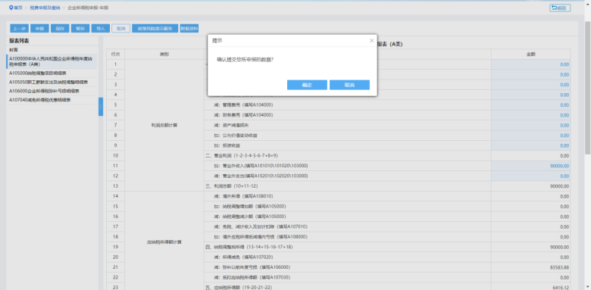Select the A100000 annual tax return form
This screenshot has width=591, height=290.
52,61
